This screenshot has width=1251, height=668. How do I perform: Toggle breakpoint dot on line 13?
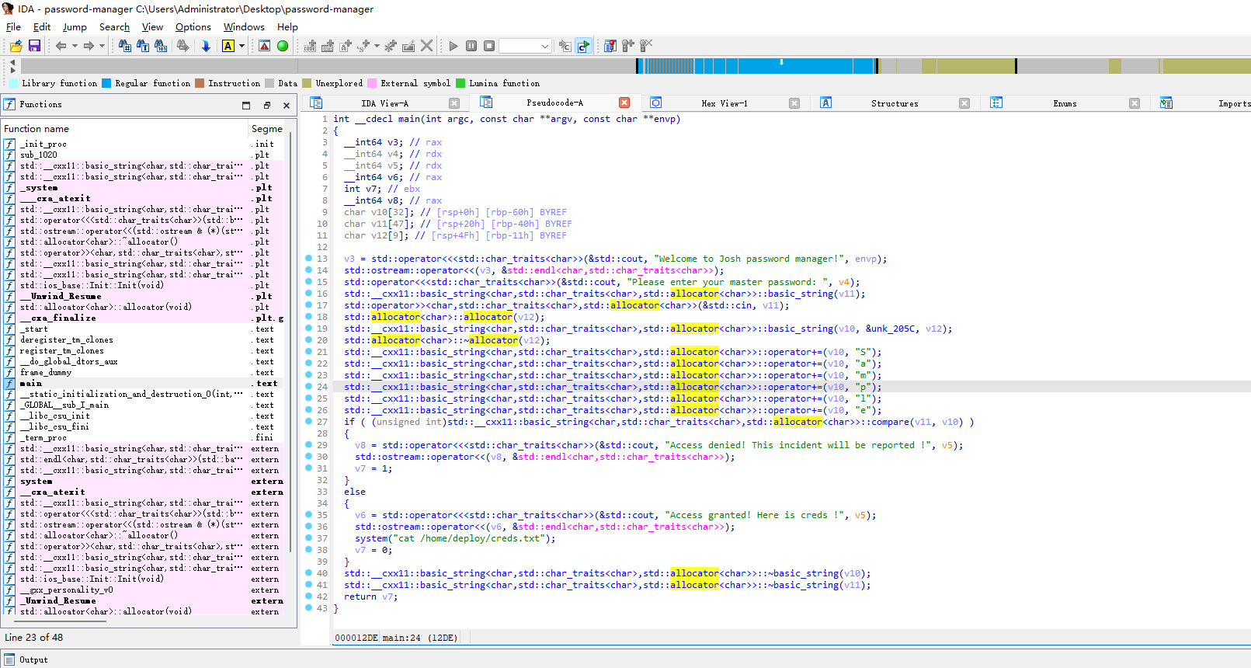tap(308, 259)
